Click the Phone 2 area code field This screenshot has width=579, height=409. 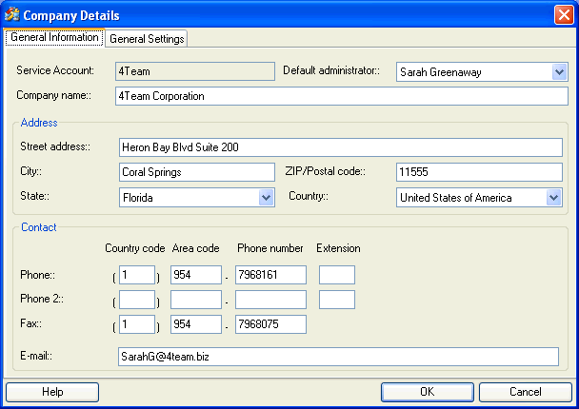tap(196, 300)
